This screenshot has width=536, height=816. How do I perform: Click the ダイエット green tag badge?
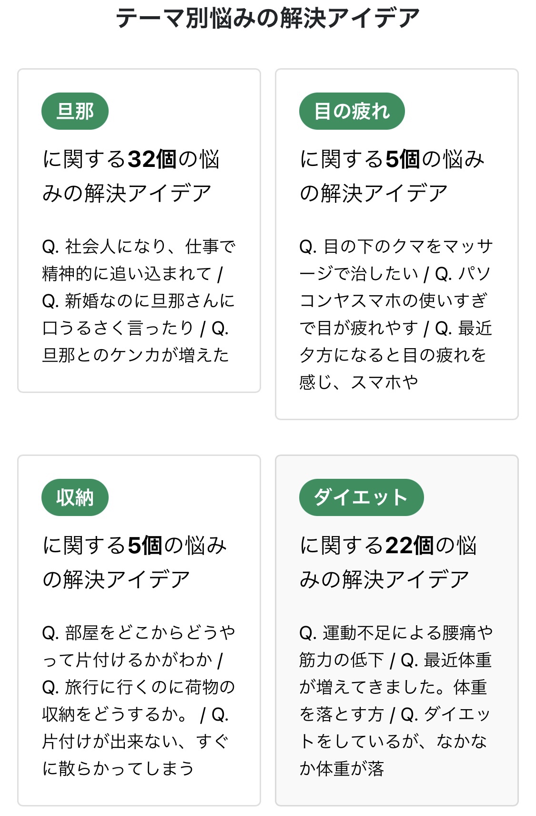pos(361,497)
